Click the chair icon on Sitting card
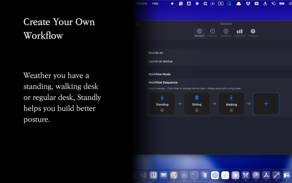Viewport: 292px width, 183px height. point(196,98)
